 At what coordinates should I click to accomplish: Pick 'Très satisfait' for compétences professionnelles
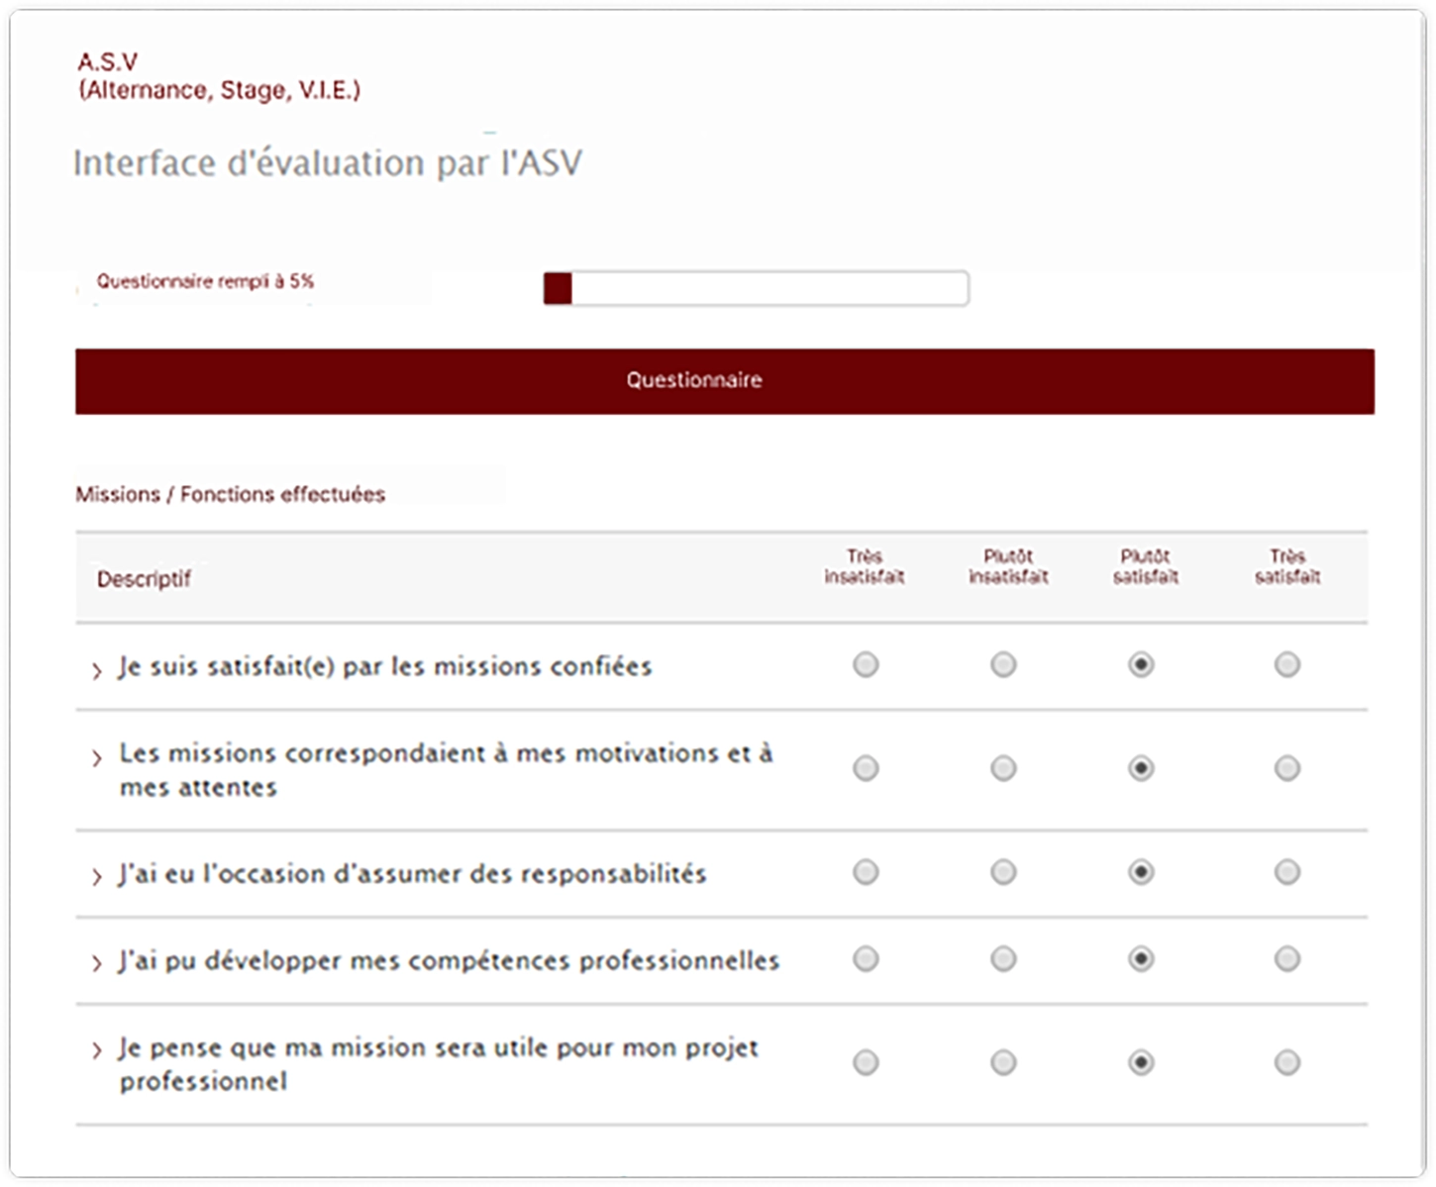(1286, 958)
